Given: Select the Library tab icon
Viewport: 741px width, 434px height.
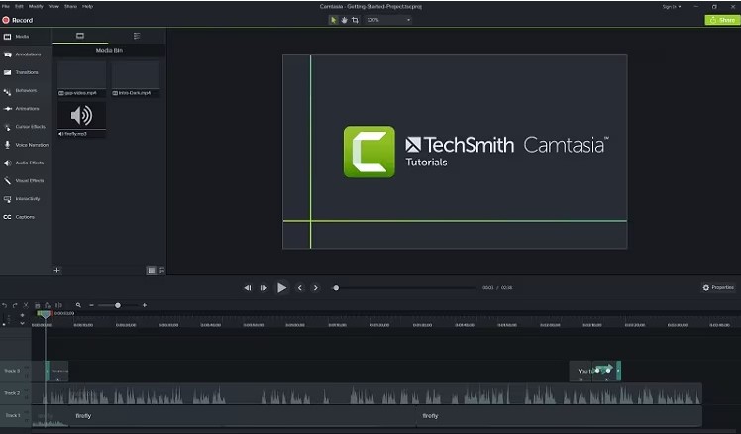Looking at the screenshot, I should (137, 36).
